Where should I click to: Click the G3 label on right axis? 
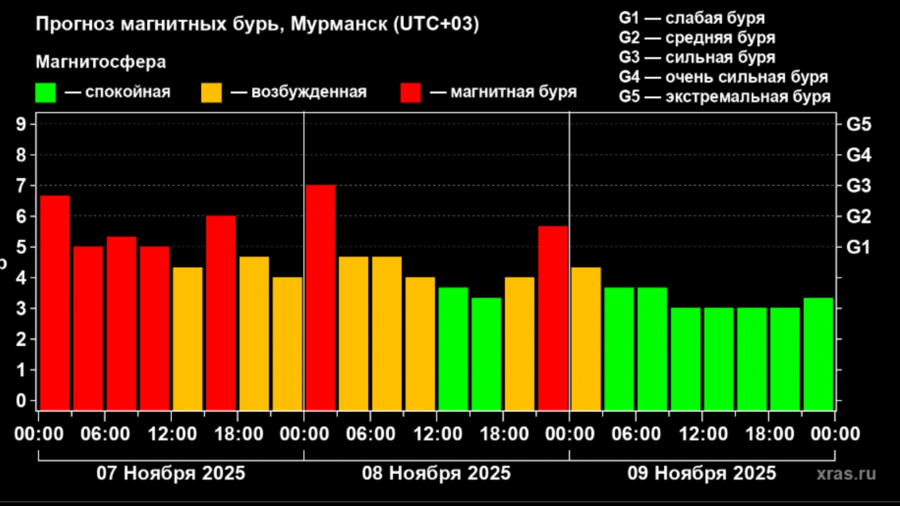tap(858, 186)
